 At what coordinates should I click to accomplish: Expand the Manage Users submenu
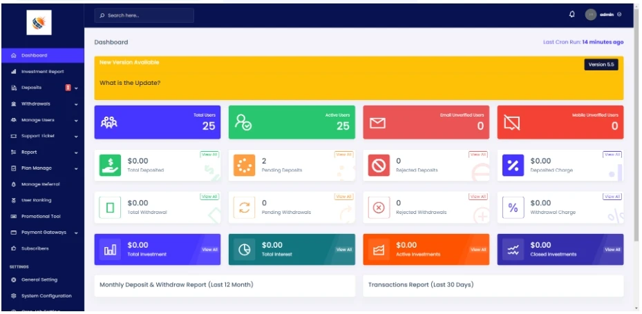coord(43,119)
